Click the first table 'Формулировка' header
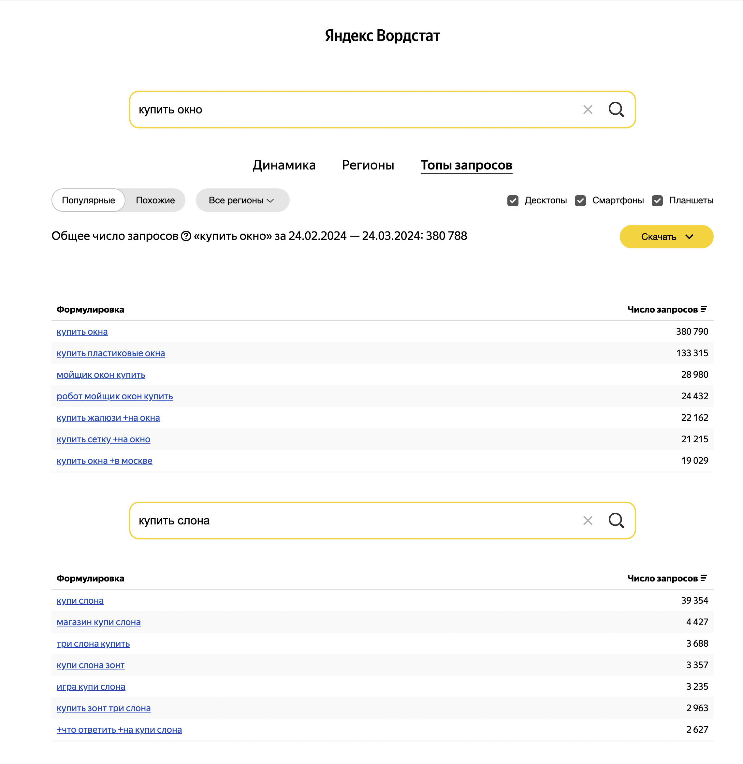The height and width of the screenshot is (764, 743). pos(91,310)
